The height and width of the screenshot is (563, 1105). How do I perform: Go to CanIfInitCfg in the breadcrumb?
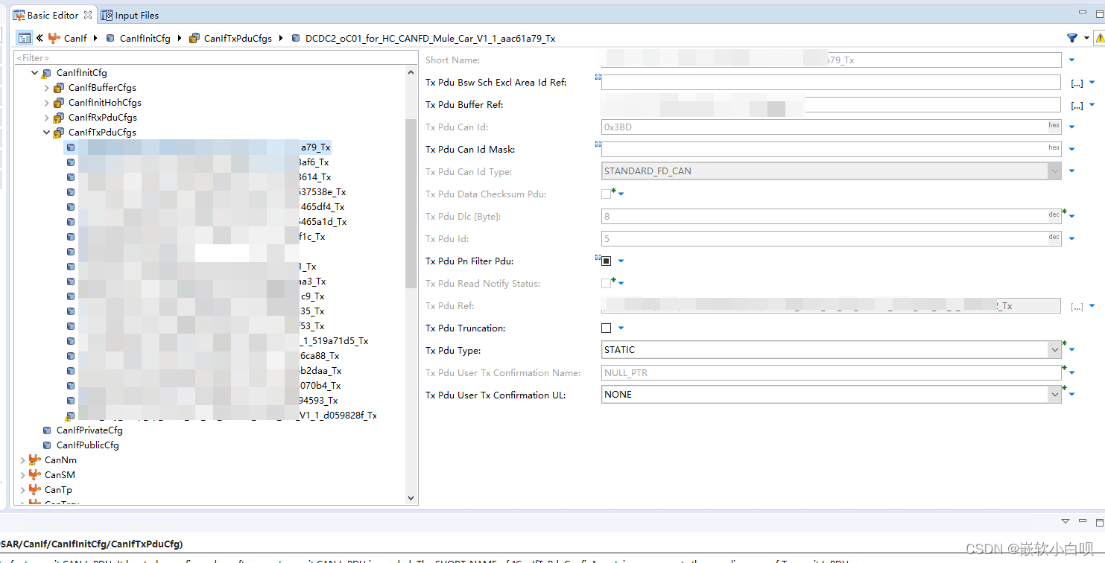coord(139,38)
